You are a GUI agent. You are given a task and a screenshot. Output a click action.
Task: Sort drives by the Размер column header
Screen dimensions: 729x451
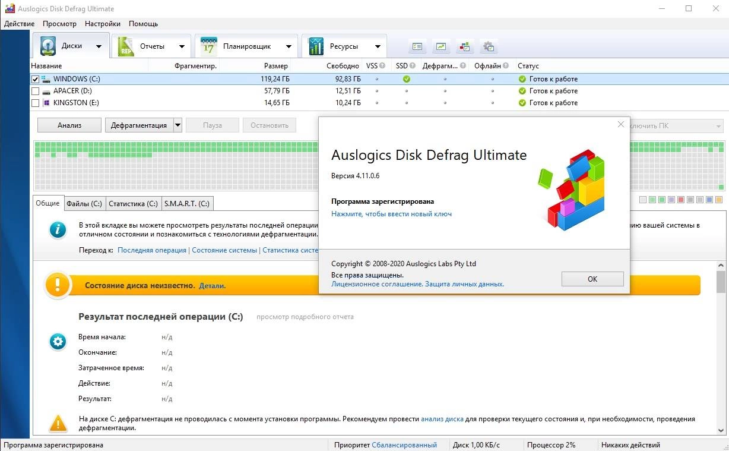tap(275, 66)
